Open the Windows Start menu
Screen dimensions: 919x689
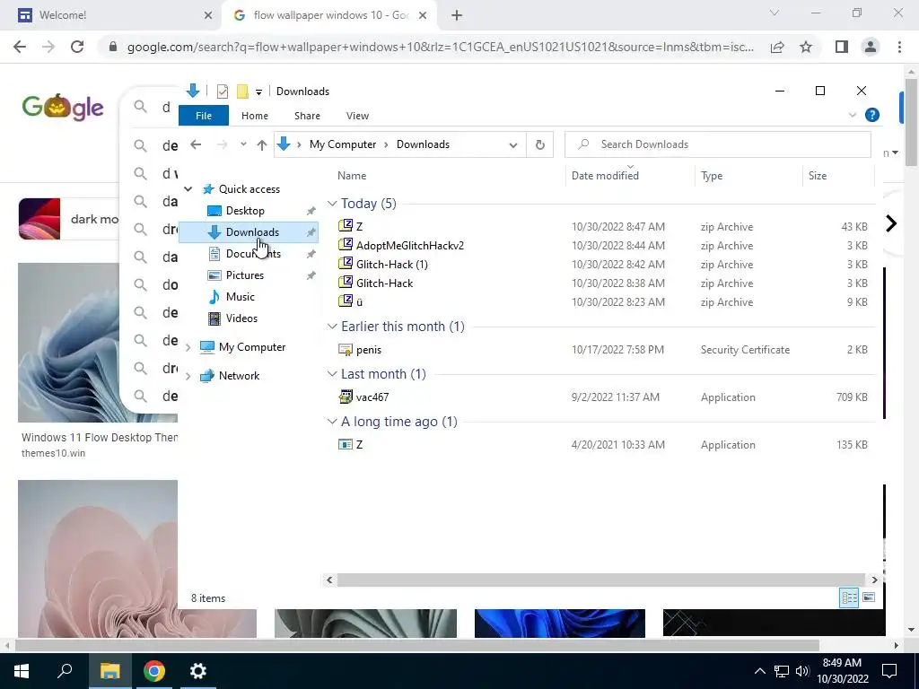tap(22, 671)
